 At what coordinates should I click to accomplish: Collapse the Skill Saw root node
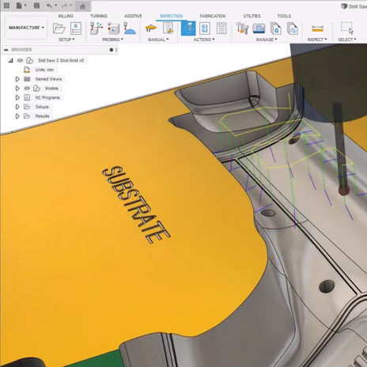[10, 61]
